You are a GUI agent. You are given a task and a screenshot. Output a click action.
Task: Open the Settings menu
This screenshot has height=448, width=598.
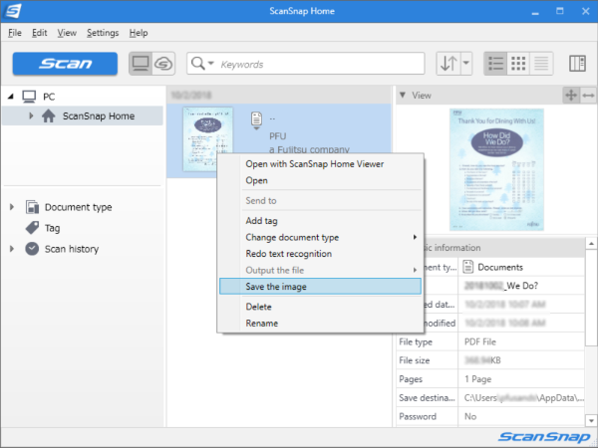(x=103, y=33)
